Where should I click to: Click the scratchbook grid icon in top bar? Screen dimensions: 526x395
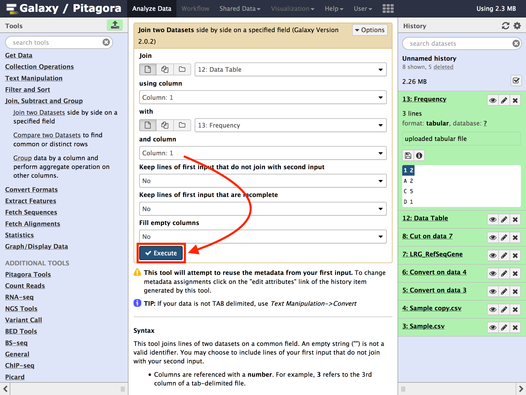coord(388,8)
